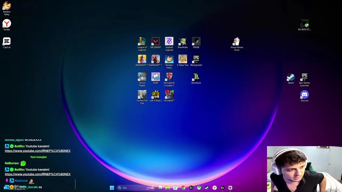Click the green emote in ItsBurrax's message
The height and width of the screenshot is (192, 342).
point(23,163)
